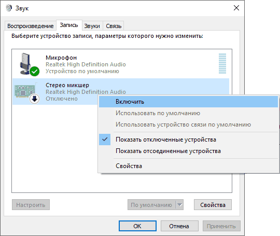Toggle Показать отключенные устройства checkmark
The height and width of the screenshot is (236, 280).
[105, 140]
